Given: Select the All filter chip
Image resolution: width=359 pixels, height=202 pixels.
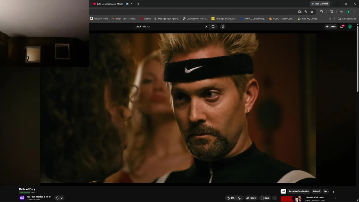Looking at the screenshot, I should point(284,191).
